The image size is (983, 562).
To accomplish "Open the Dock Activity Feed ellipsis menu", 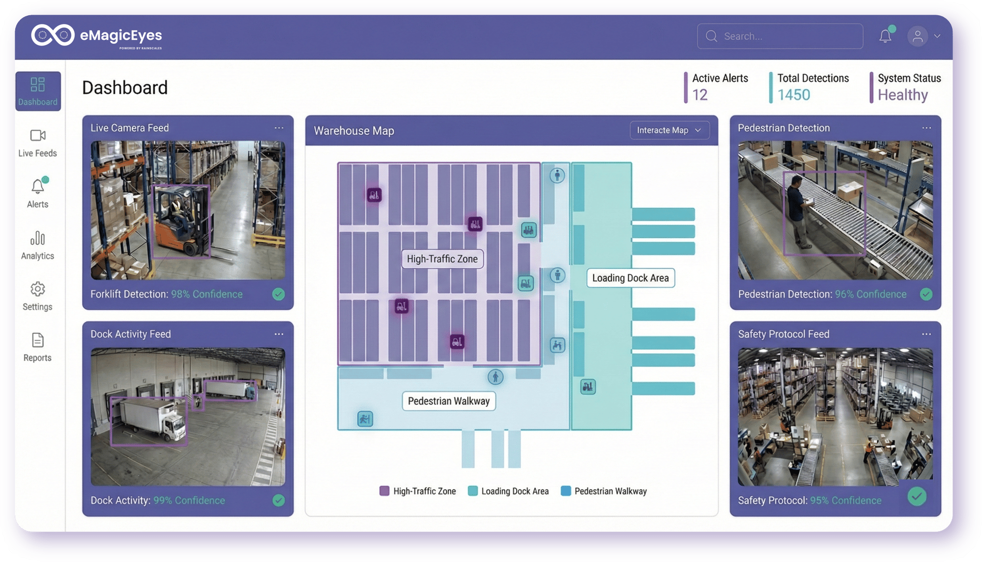I will click(279, 334).
